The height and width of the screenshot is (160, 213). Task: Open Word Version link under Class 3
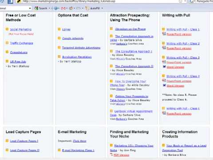click(x=175, y=67)
